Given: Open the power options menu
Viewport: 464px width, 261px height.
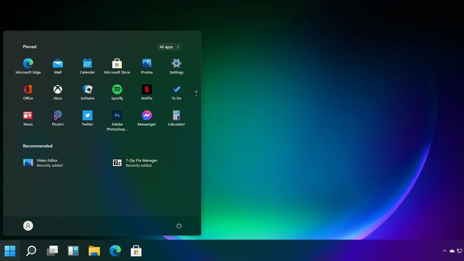Looking at the screenshot, I should [x=179, y=226].
